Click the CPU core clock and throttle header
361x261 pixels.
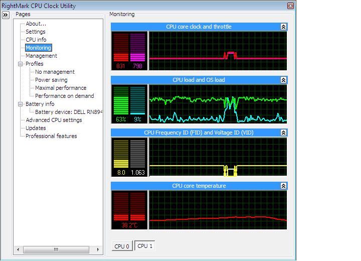199,27
